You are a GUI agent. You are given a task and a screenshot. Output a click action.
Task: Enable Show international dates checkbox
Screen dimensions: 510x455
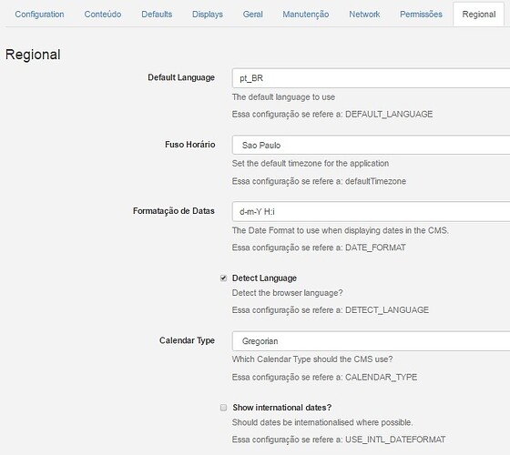click(x=223, y=408)
